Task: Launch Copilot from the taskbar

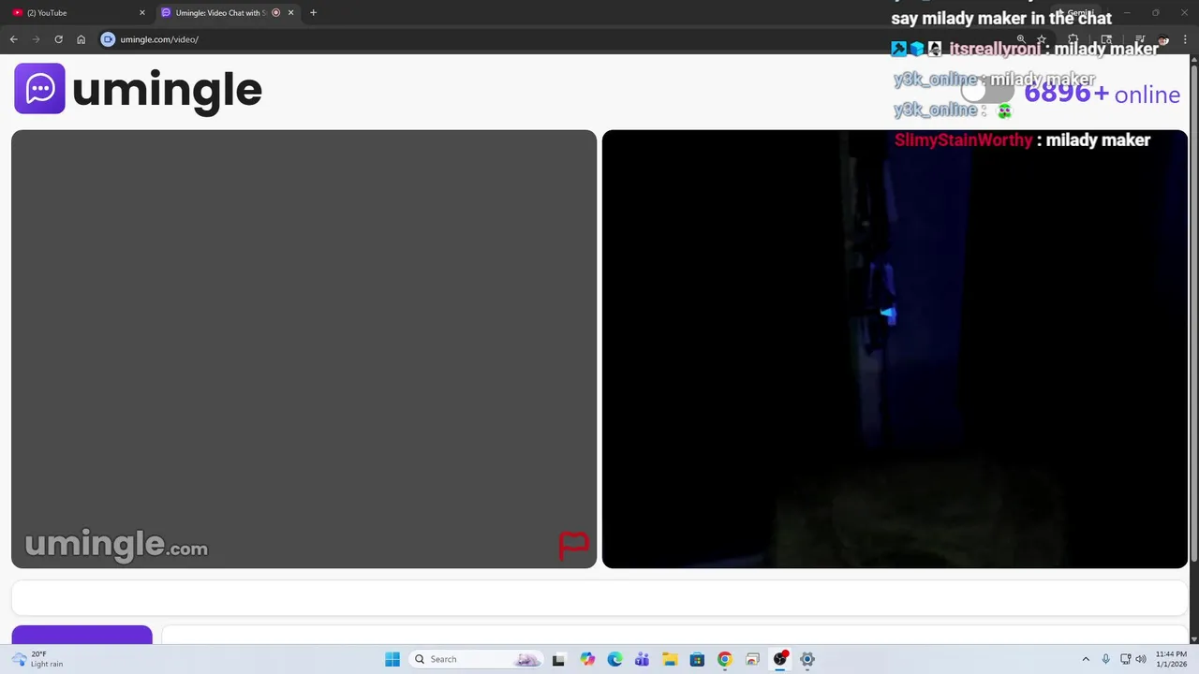Action: pos(587,659)
